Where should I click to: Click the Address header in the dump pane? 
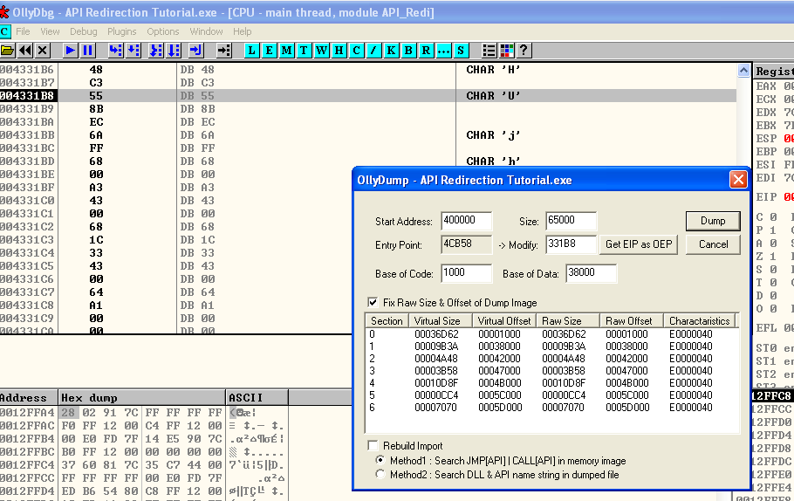[x=29, y=398]
